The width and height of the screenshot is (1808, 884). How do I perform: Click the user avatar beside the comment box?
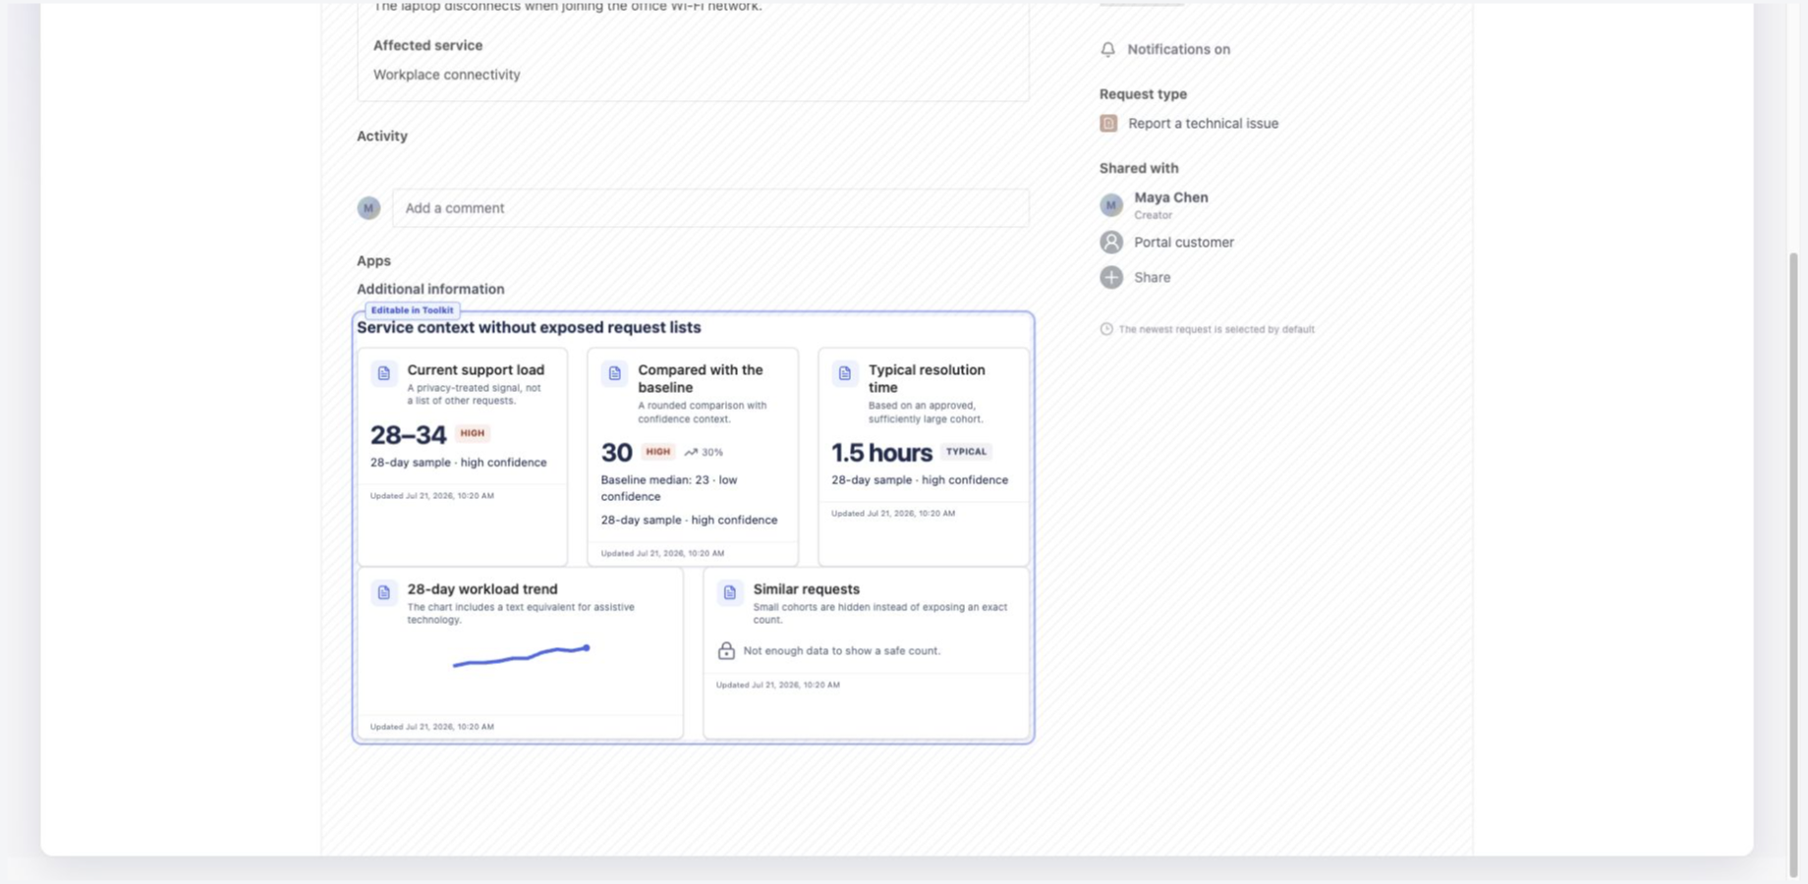[x=368, y=208]
